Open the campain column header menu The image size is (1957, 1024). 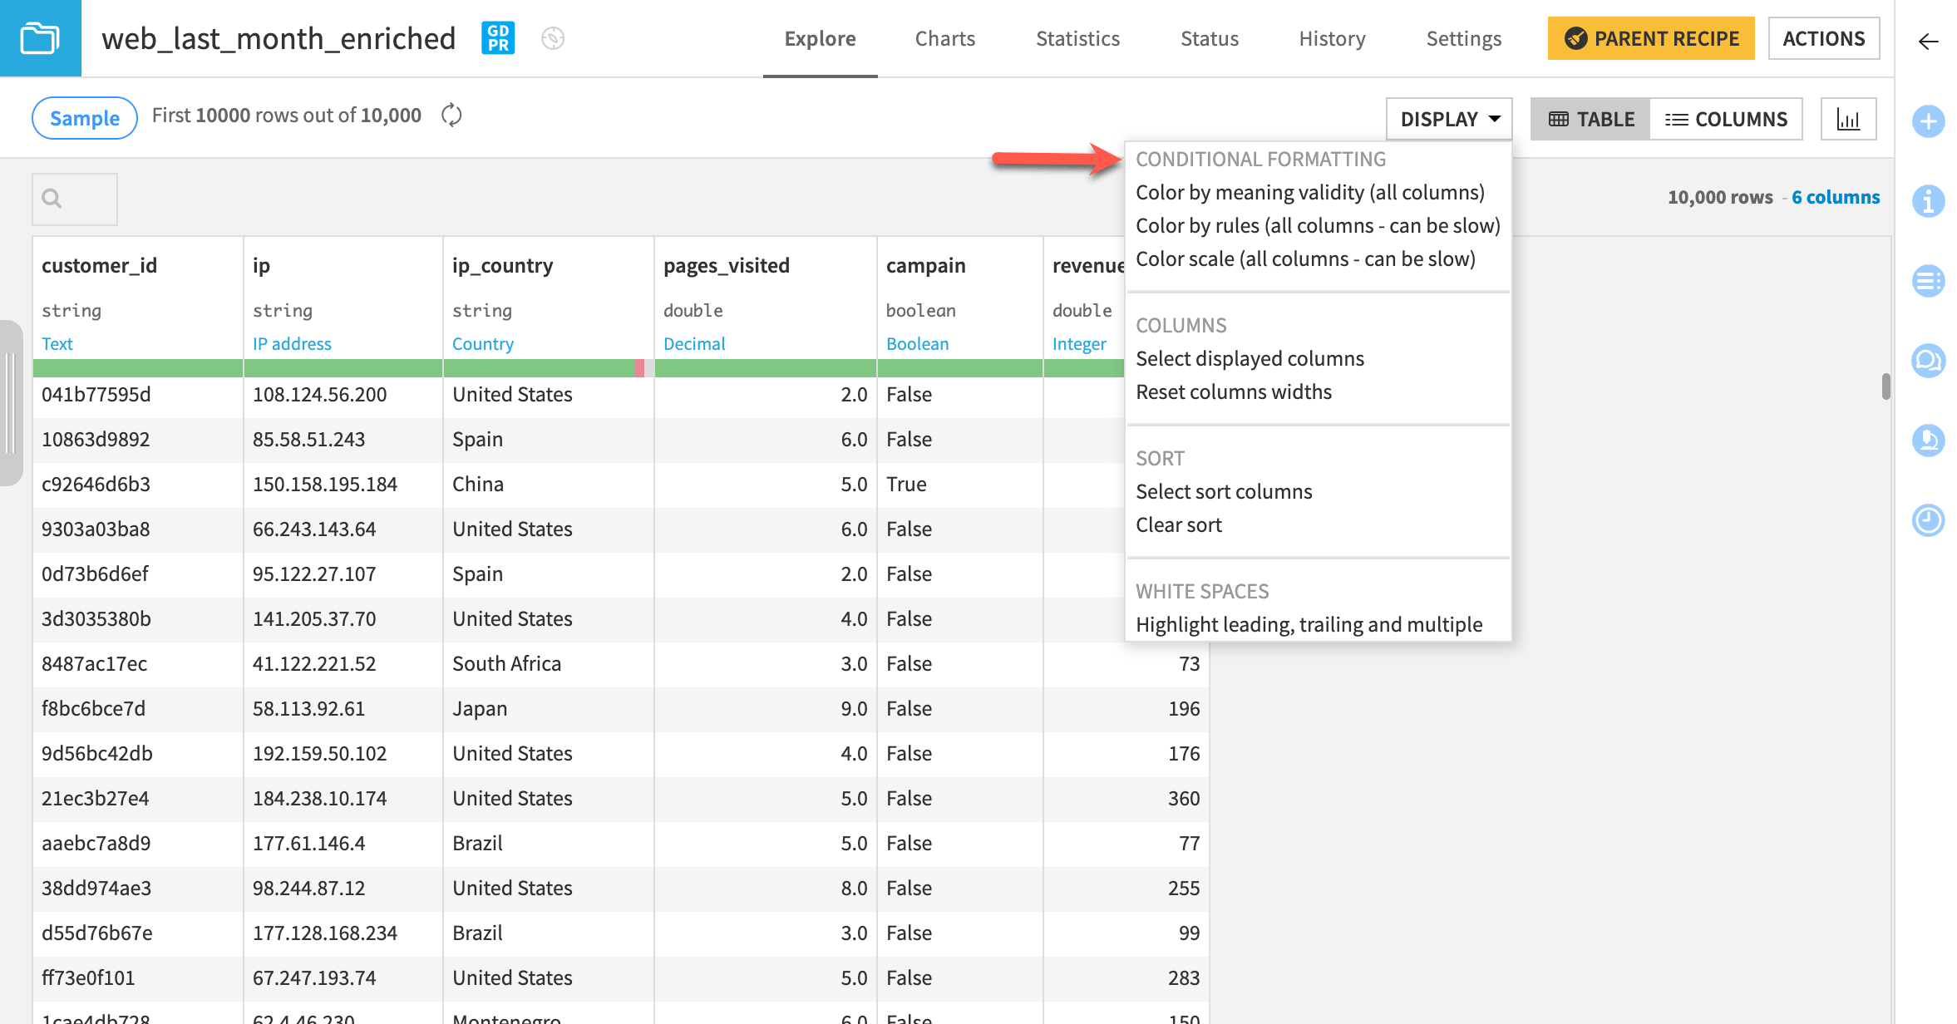coord(925,265)
